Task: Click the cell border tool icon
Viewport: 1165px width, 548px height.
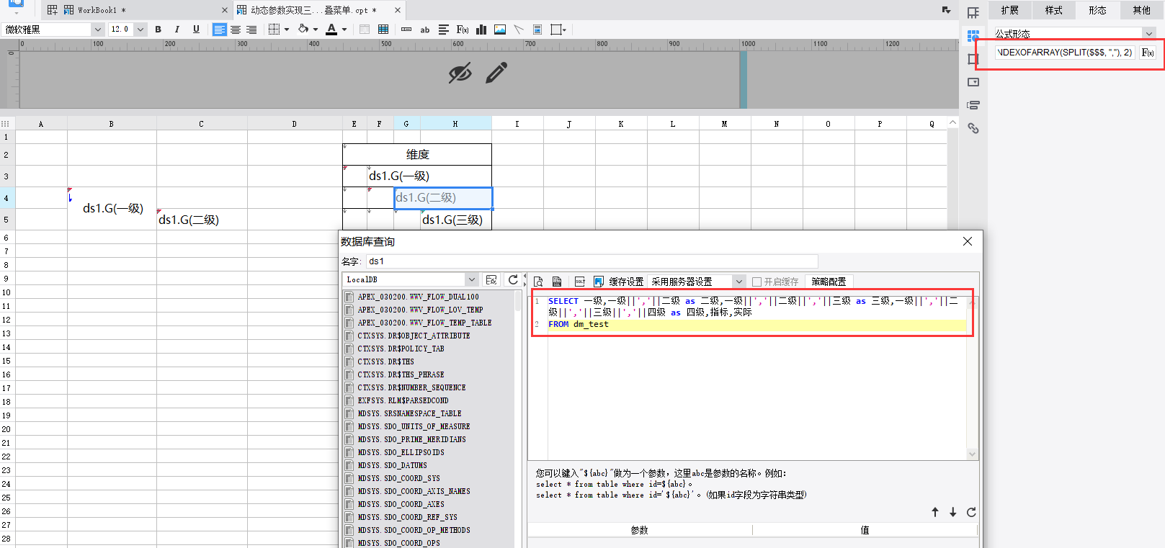Action: [x=274, y=30]
